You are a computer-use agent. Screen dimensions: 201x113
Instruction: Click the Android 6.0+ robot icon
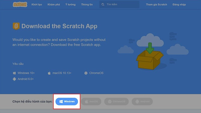[14, 79]
